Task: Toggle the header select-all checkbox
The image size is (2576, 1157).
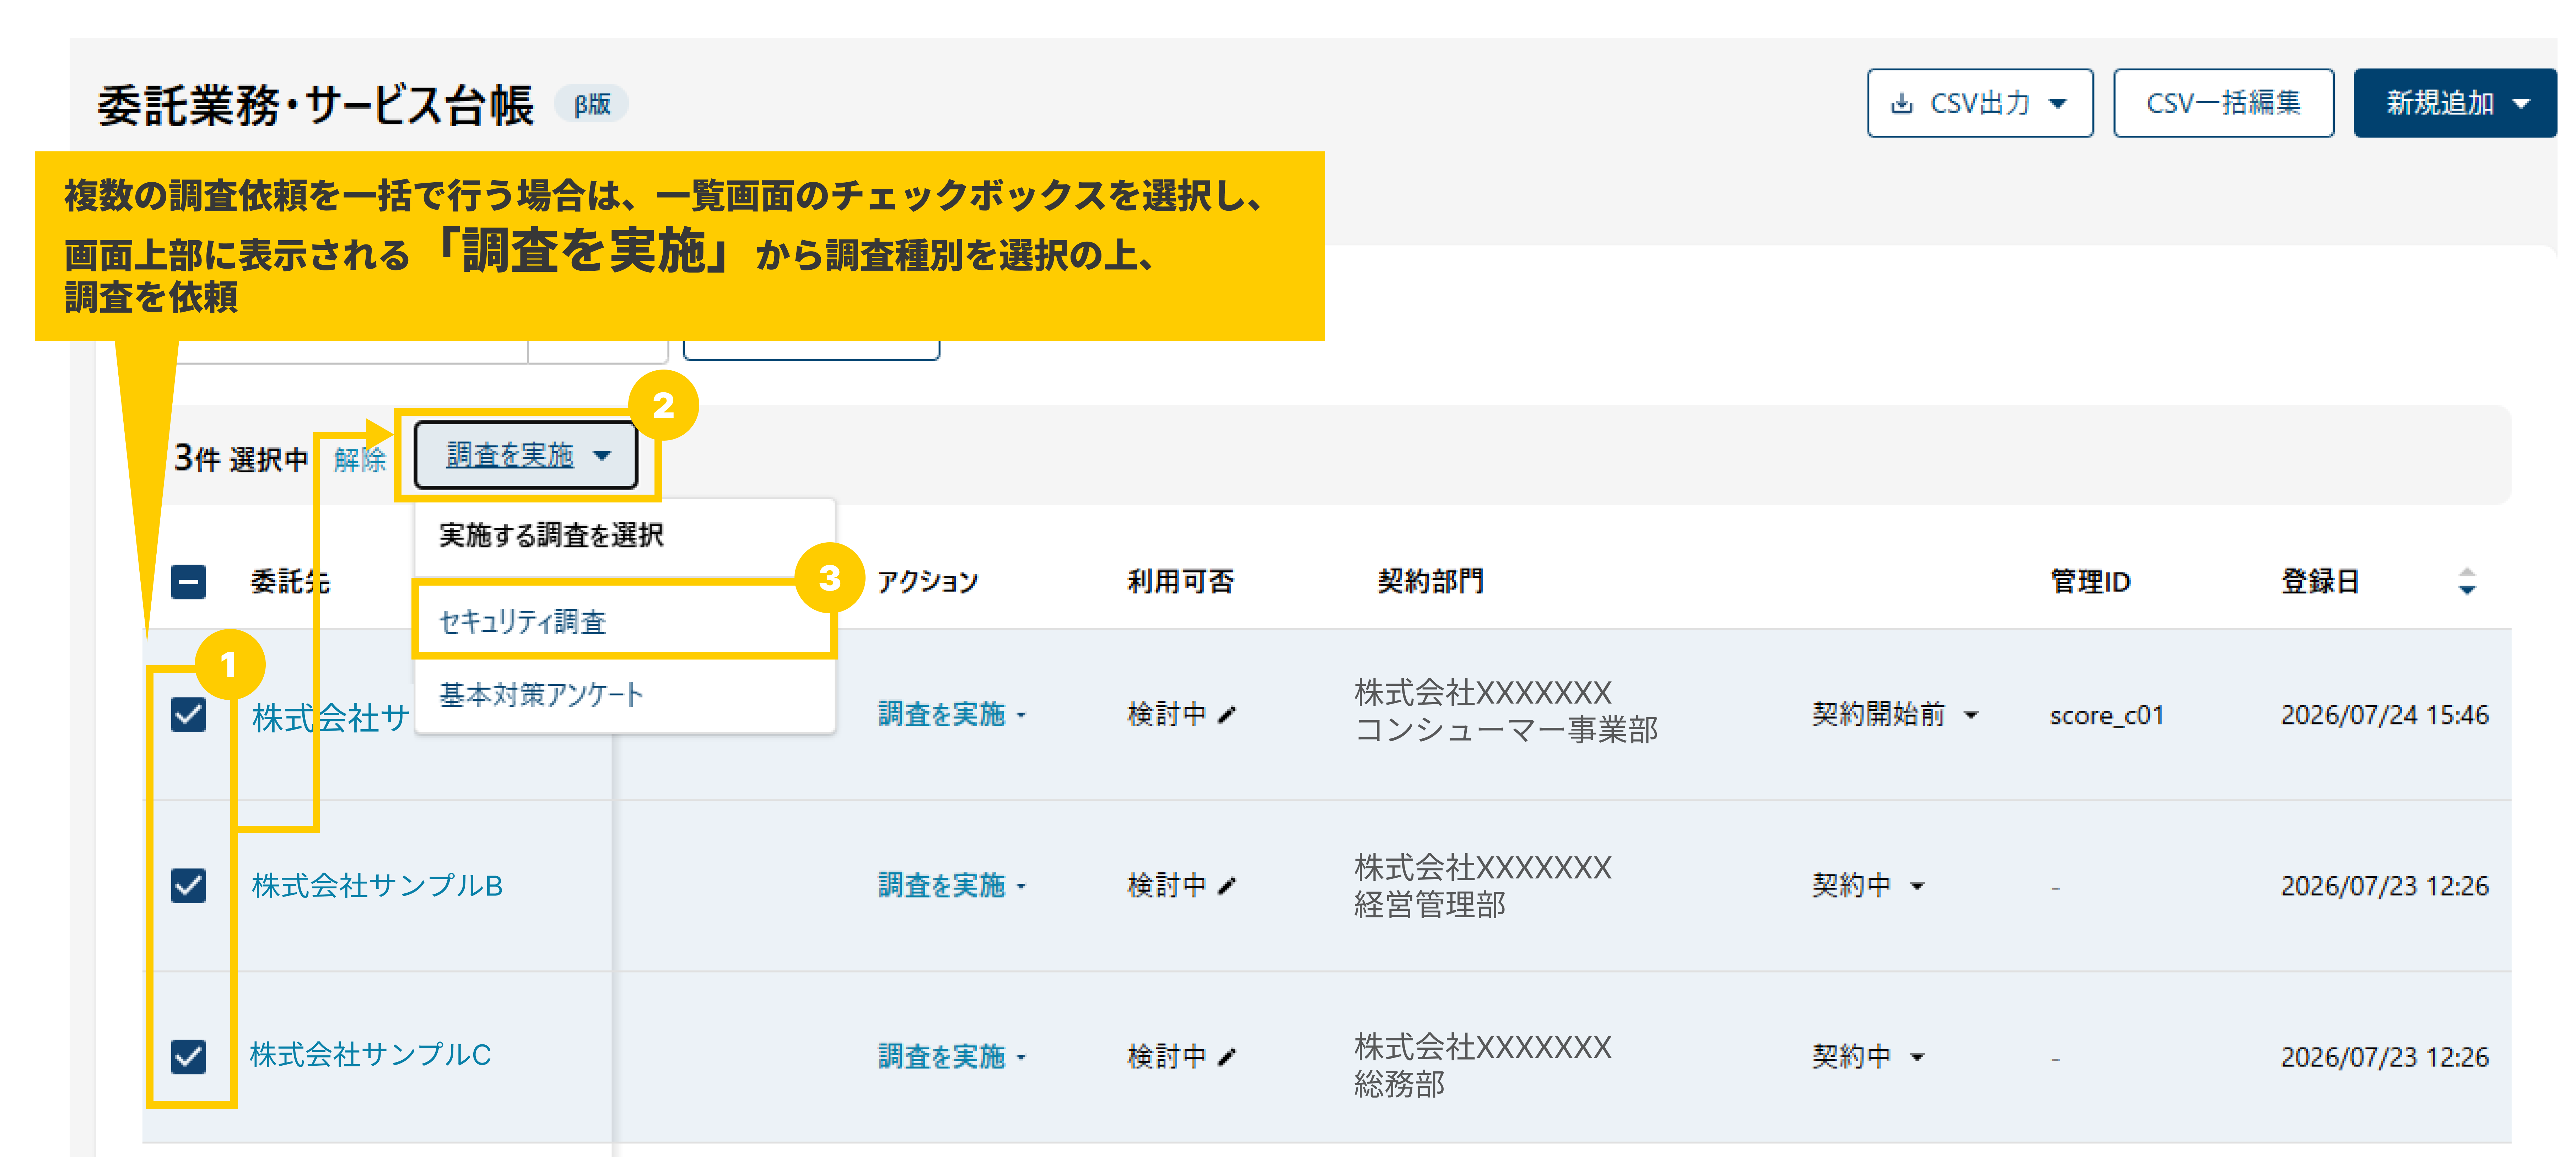Action: coord(188,582)
